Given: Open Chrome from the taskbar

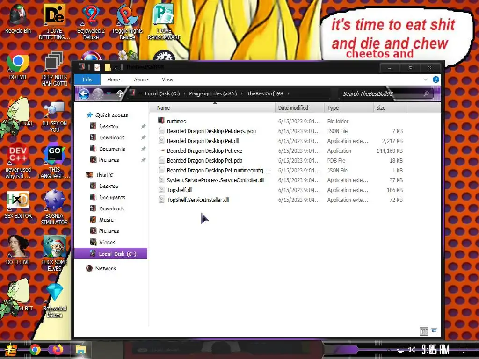Looking at the screenshot, I should coord(35,350).
